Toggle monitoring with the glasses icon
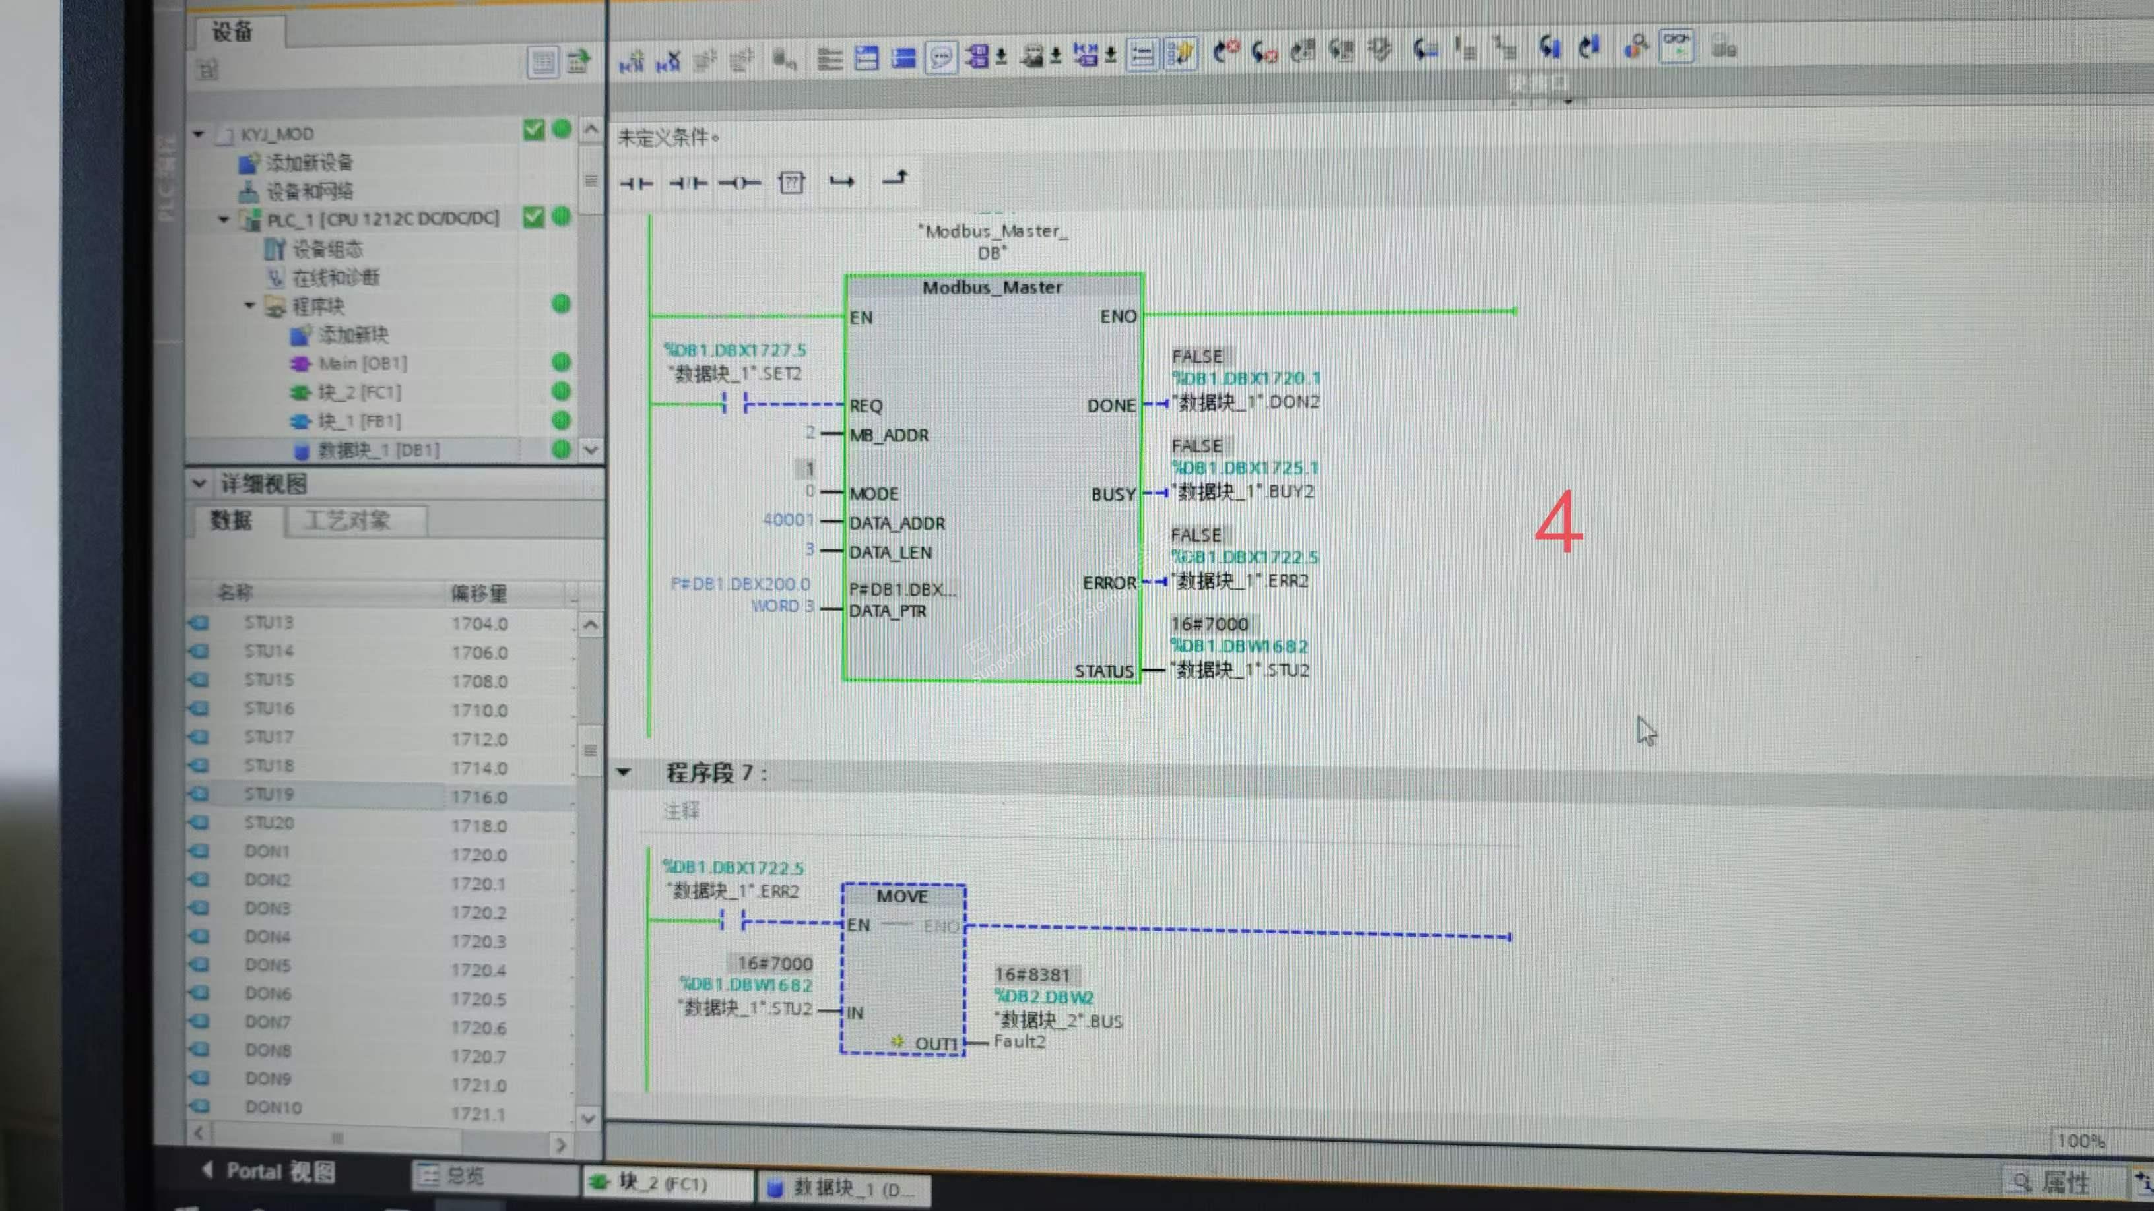 click(x=1676, y=46)
